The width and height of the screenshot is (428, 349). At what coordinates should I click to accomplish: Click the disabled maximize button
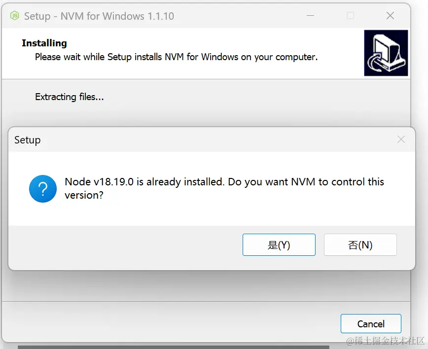(x=350, y=16)
